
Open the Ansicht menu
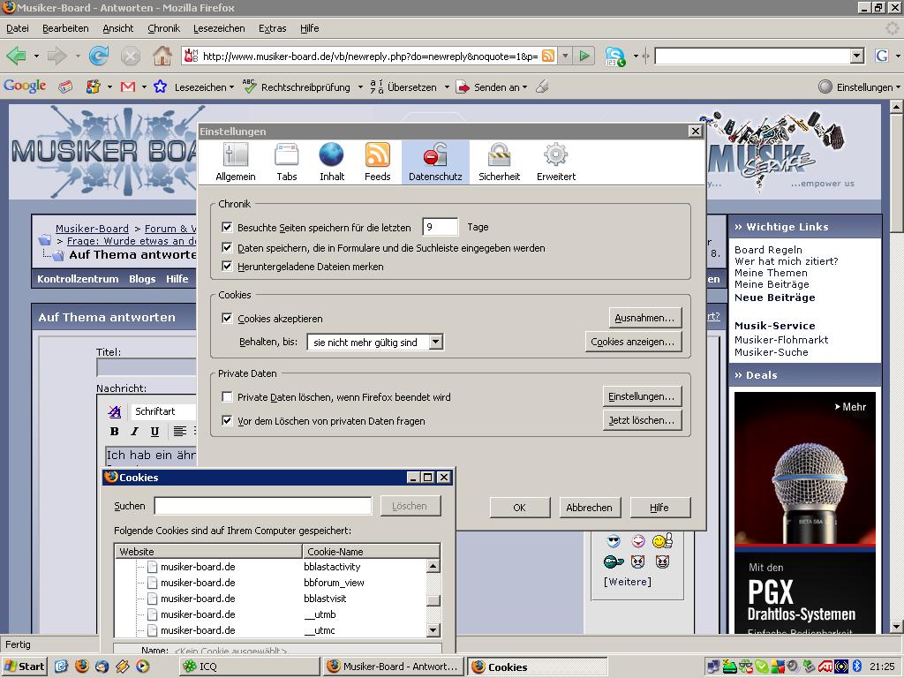pyautogui.click(x=117, y=28)
